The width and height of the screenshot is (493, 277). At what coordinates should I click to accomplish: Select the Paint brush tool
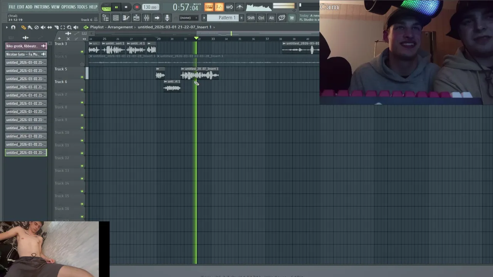pyautogui.click(x=30, y=27)
